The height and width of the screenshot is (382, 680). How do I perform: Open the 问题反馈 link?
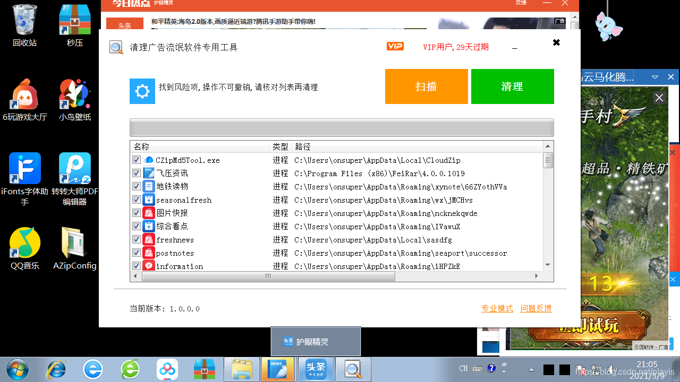(x=536, y=309)
